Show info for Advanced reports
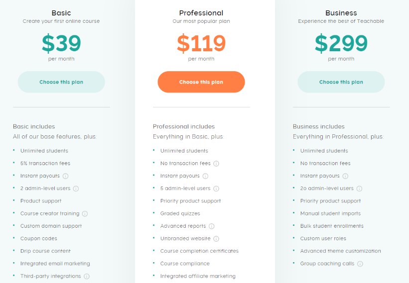Image resolution: width=409 pixels, height=283 pixels. tap(212, 226)
